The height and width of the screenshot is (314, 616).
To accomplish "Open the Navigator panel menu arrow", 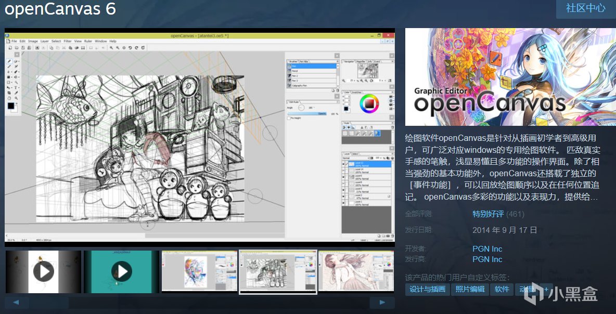I will (x=392, y=61).
